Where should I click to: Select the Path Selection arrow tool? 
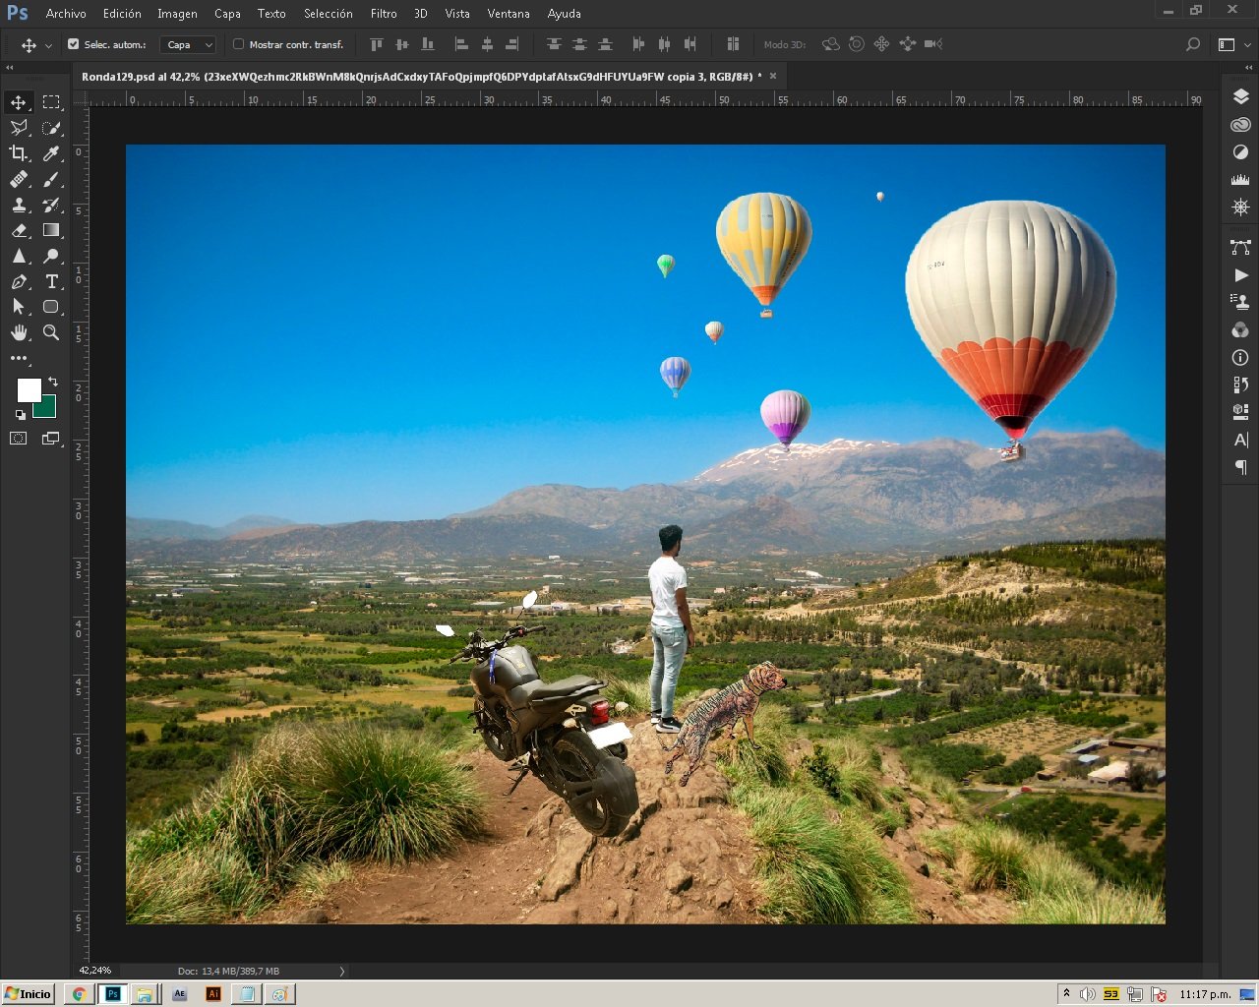pyautogui.click(x=19, y=307)
